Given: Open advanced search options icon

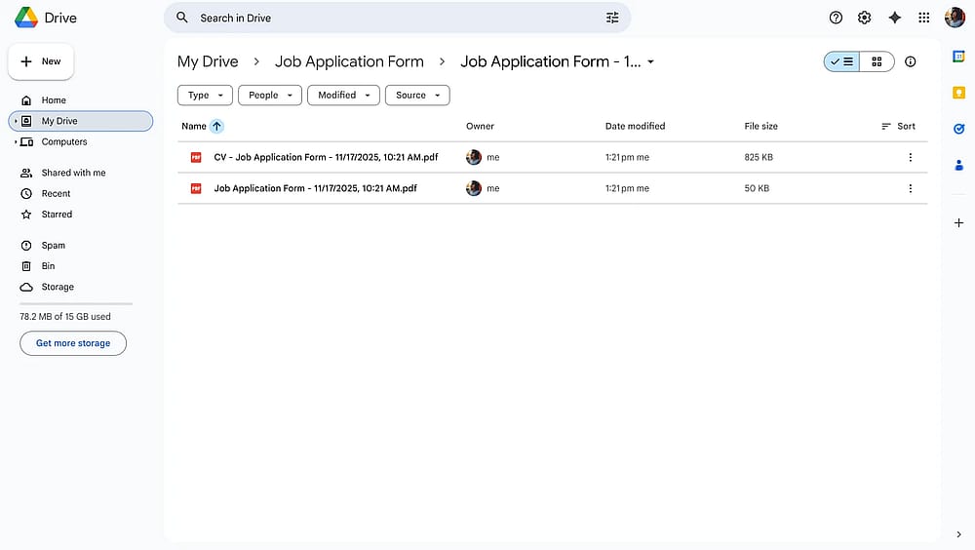Looking at the screenshot, I should pos(612,19).
